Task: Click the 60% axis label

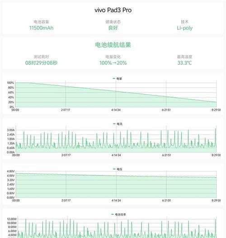Action: (x=11, y=92)
